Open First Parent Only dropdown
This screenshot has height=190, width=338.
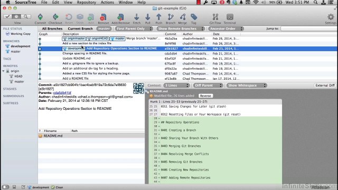pos(134,28)
